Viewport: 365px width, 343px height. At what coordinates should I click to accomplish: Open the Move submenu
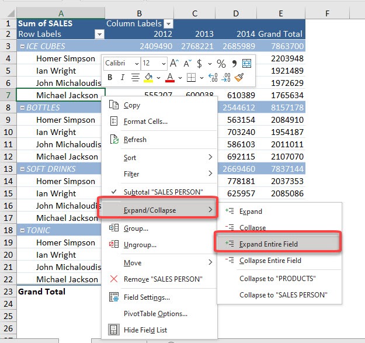pos(159,262)
